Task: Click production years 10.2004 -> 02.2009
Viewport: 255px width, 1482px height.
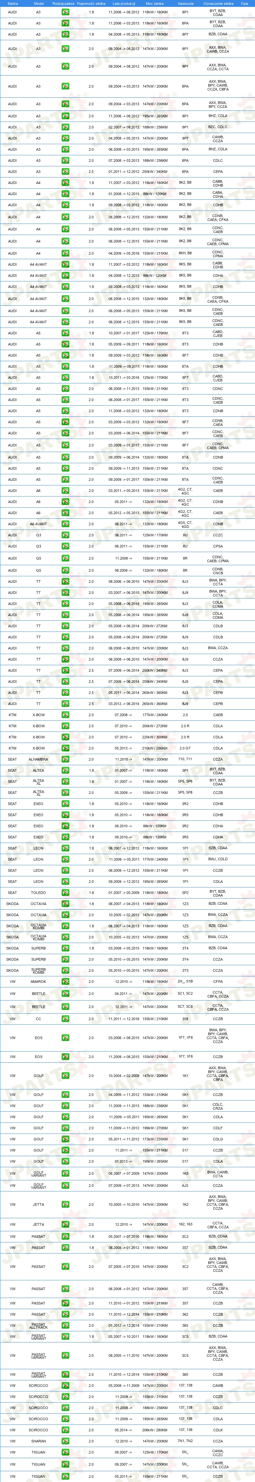Action: click(124, 1076)
